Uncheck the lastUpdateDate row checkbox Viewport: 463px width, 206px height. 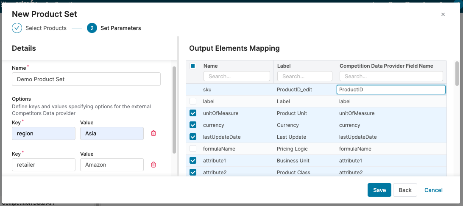[193, 137]
